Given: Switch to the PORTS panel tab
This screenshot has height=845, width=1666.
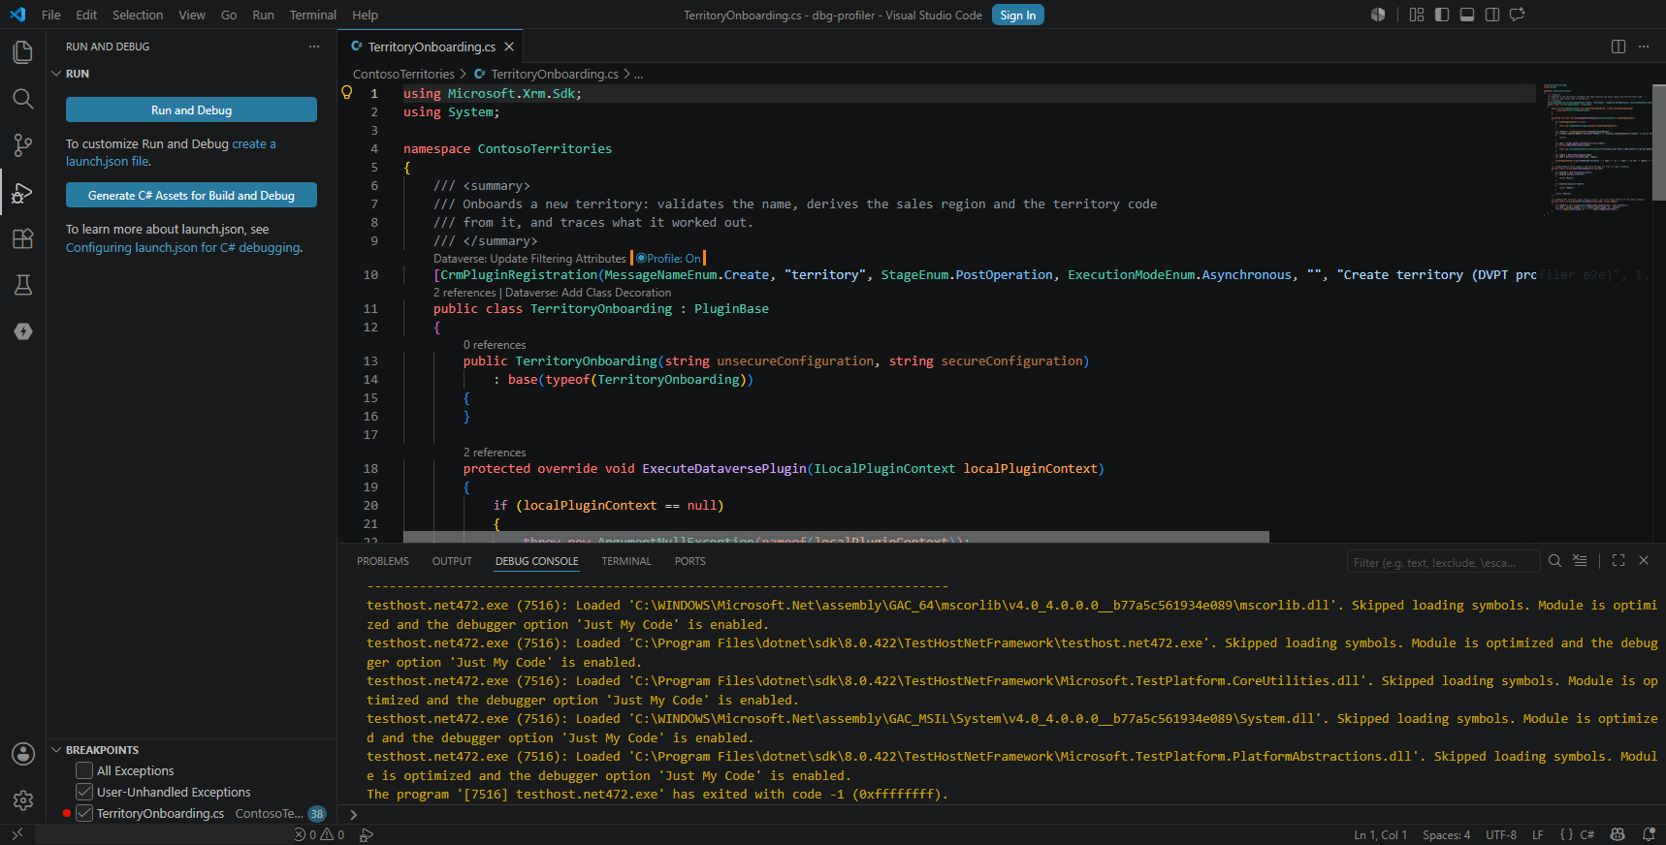Looking at the screenshot, I should point(690,561).
